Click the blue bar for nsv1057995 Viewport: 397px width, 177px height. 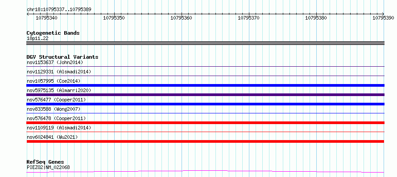(205, 85)
